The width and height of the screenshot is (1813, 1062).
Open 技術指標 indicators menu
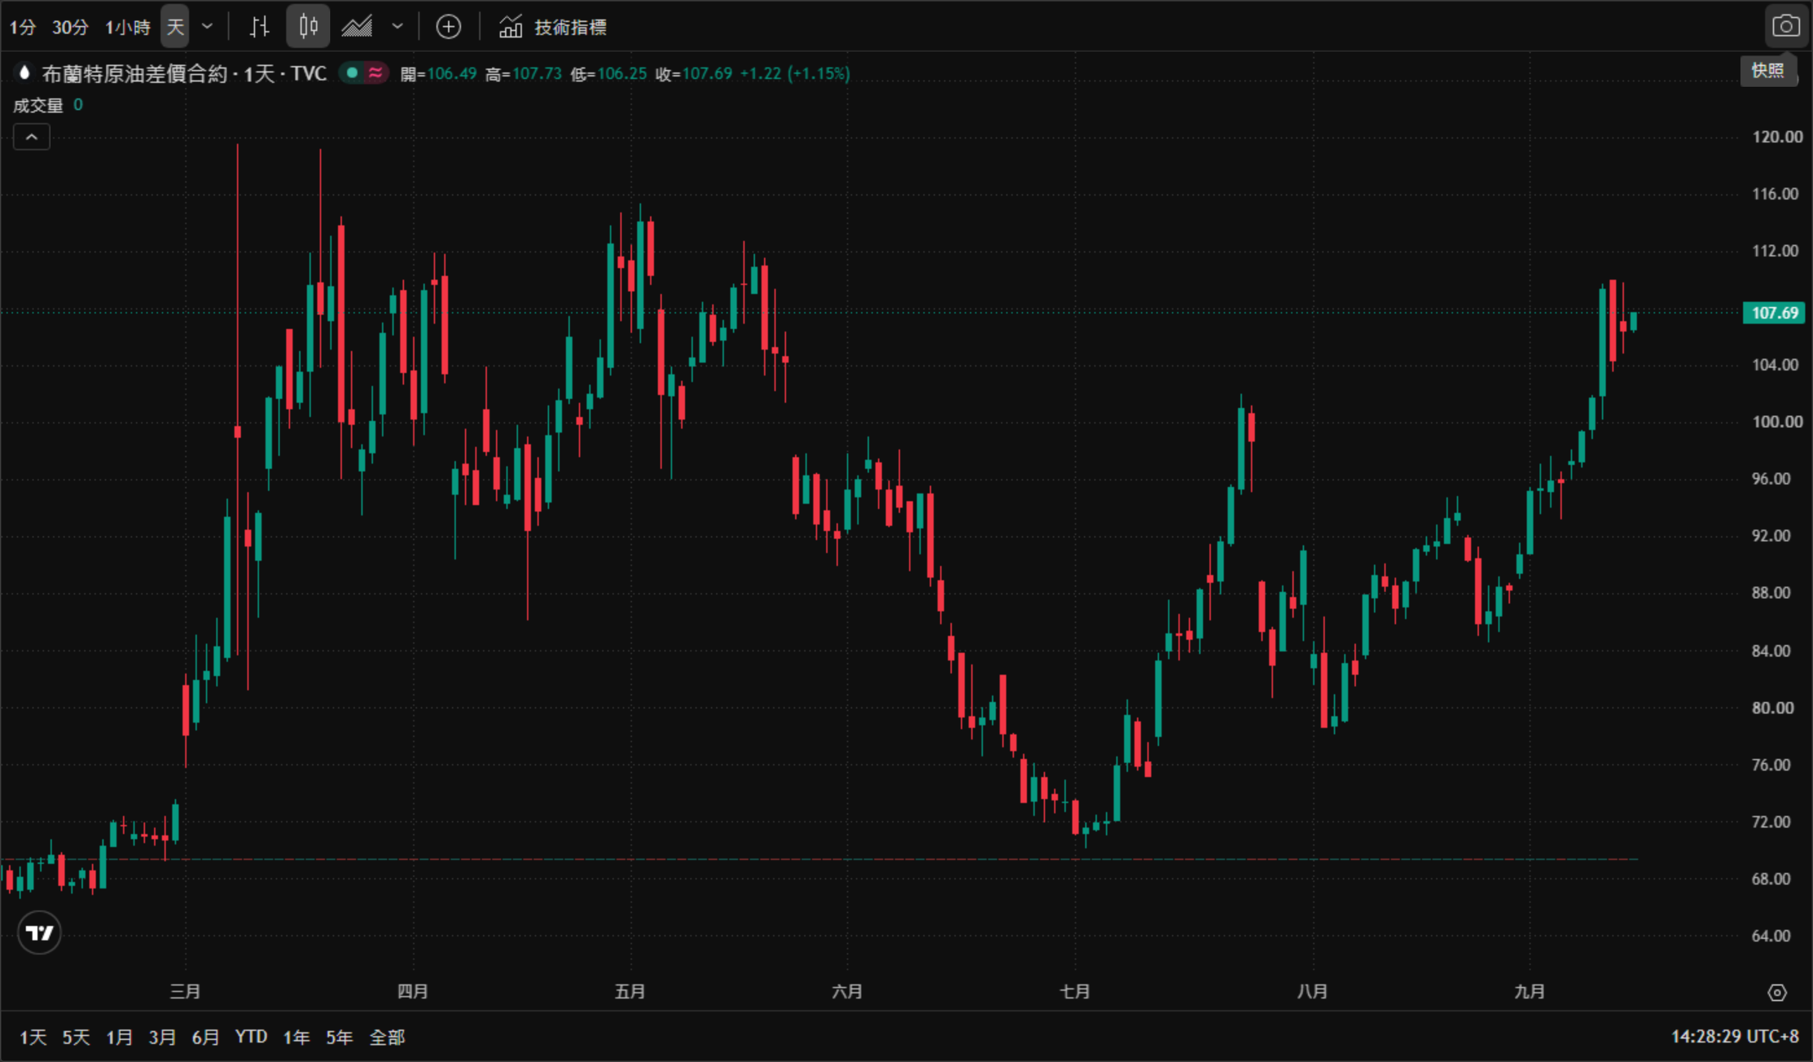(x=570, y=27)
